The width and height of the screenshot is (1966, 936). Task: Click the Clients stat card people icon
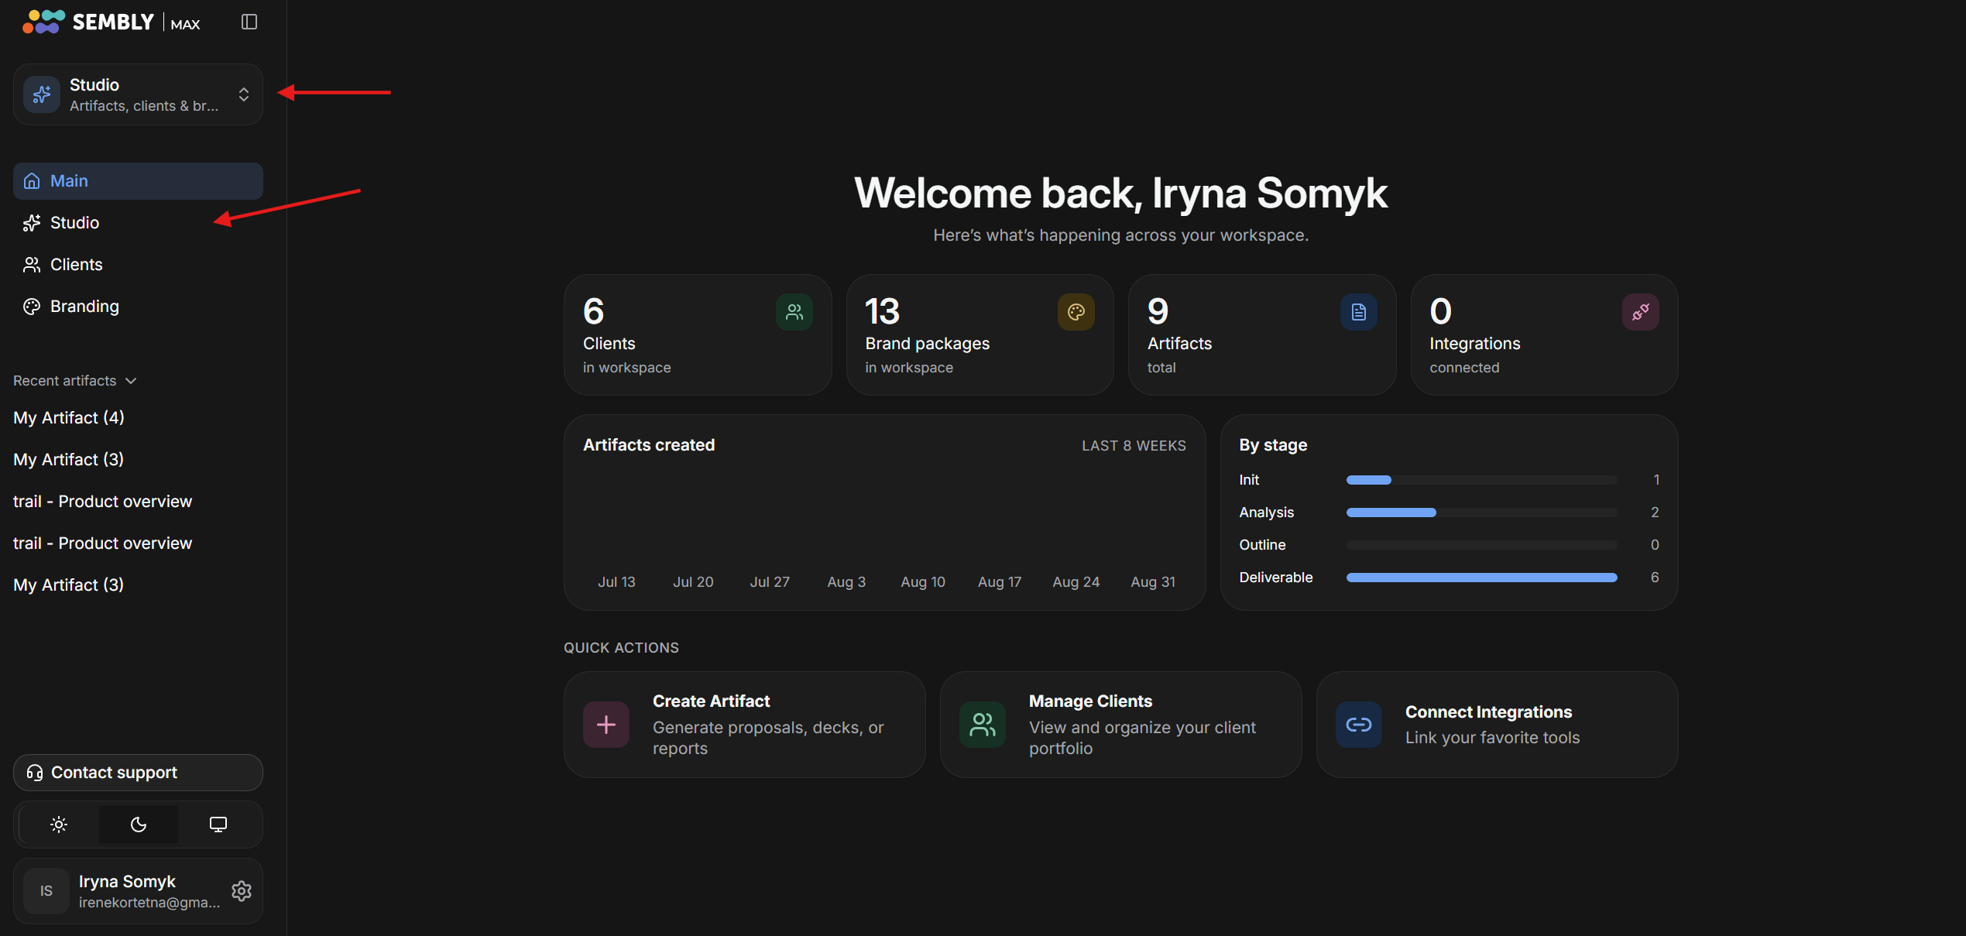(794, 312)
